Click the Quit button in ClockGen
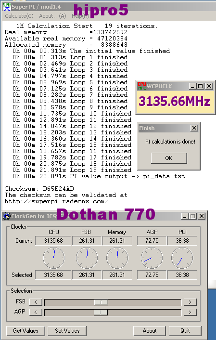 pyautogui.click(x=185, y=331)
